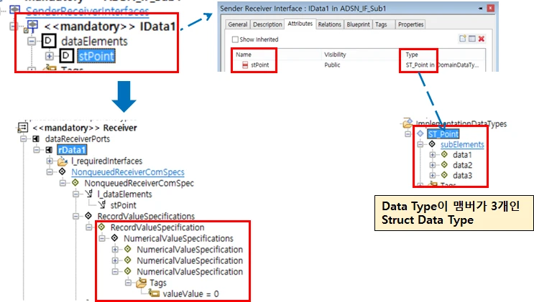Click the I_dataElements reference icon

89,194
